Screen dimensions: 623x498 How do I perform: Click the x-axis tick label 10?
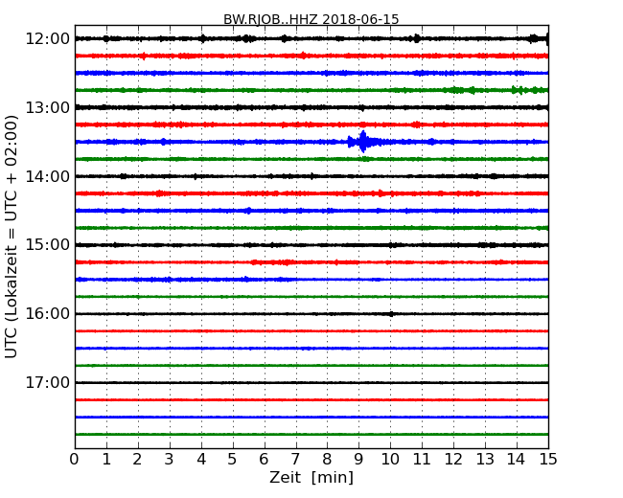click(390, 460)
